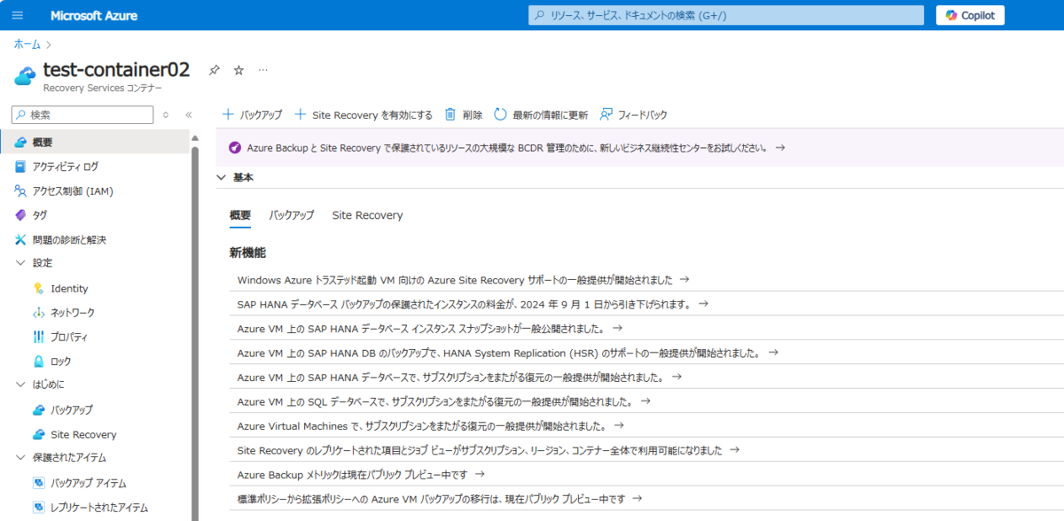Click the Copilot button
The width and height of the screenshot is (1064, 521).
[971, 15]
